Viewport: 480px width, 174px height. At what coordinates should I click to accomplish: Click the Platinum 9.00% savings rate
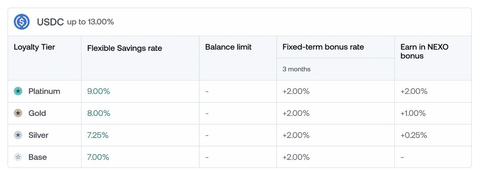[98, 92]
